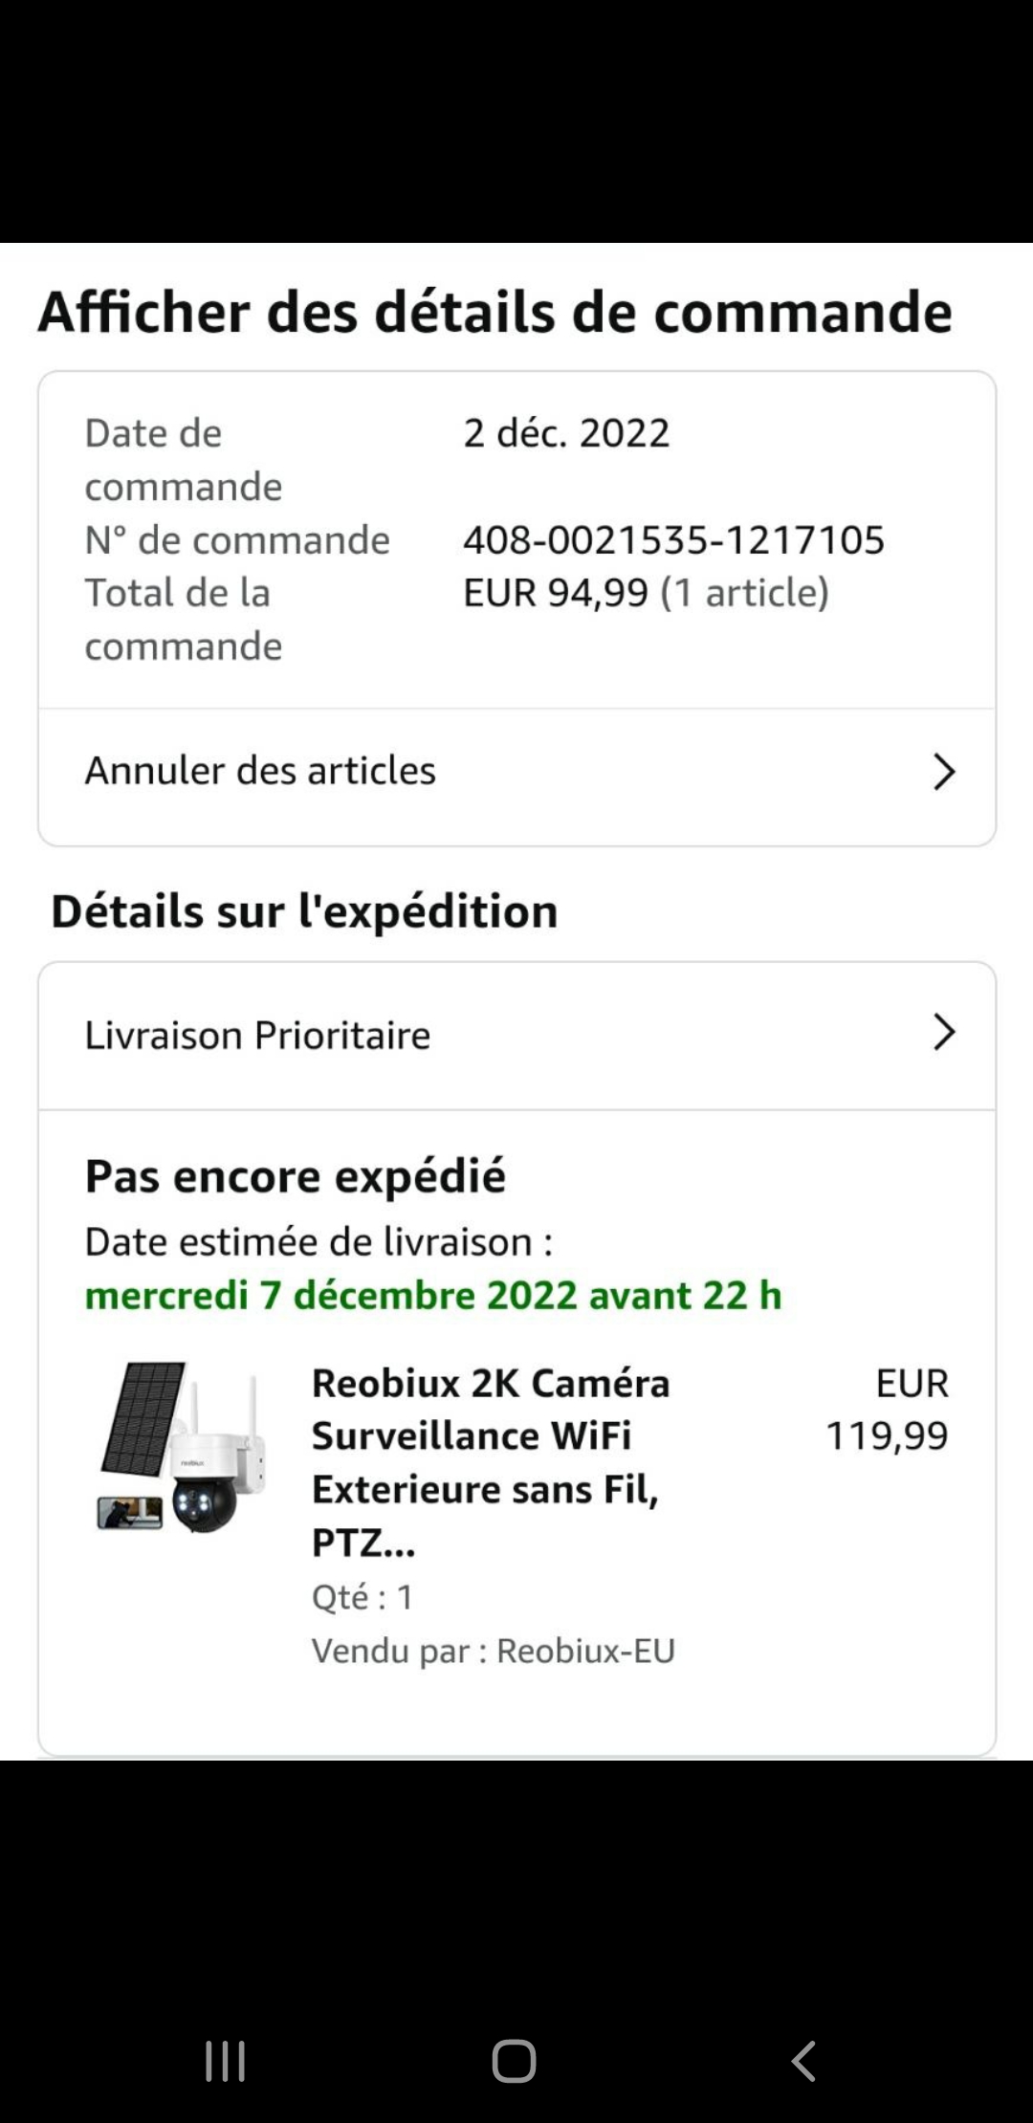Tap the EUR 119,99 item price

pyautogui.click(x=887, y=1410)
